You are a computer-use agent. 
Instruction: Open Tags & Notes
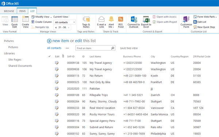click(86, 22)
